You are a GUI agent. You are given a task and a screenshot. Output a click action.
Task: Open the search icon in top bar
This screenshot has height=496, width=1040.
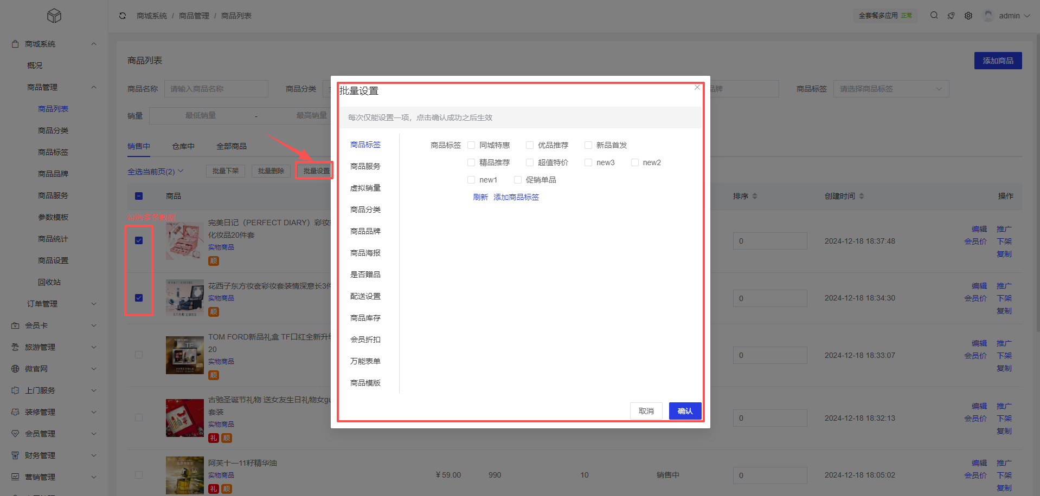[x=934, y=16]
